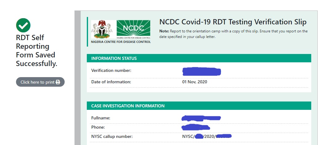This screenshot has height=145, width=318.
Task: Select the NCDC Covid-19 RDT slip title
Action: [x=233, y=22]
